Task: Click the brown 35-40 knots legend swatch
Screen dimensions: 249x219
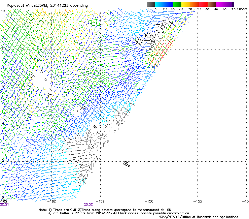Action: [x=212, y=4]
